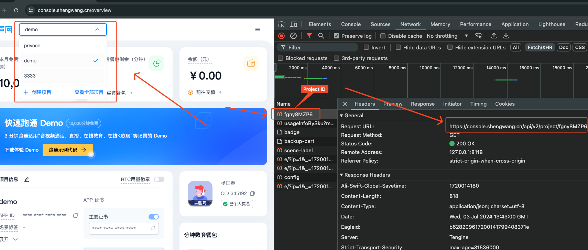588x250 pixels.
Task: Click the wallet icon on balance card
Action: 251,63
